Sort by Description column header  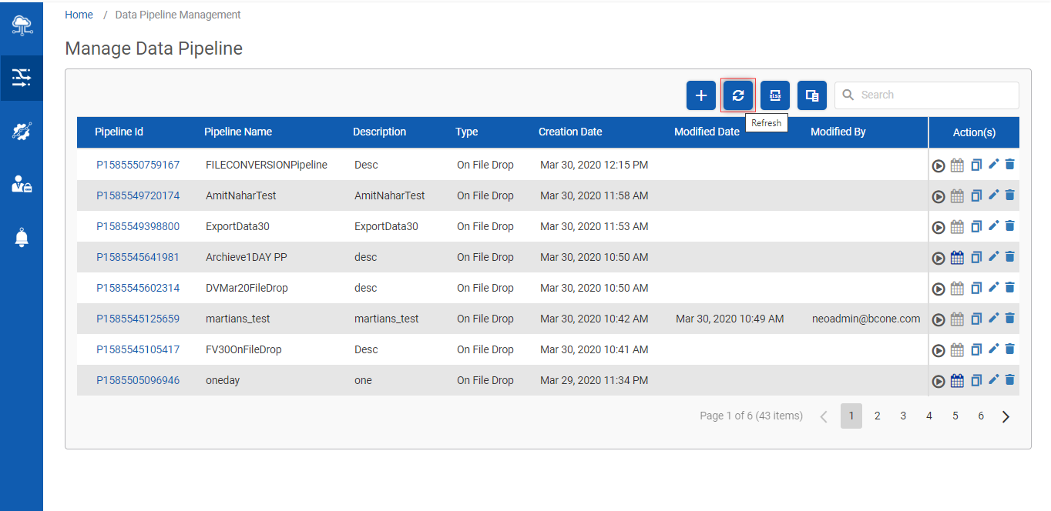[379, 132]
